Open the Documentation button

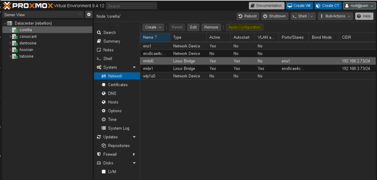point(267,5)
